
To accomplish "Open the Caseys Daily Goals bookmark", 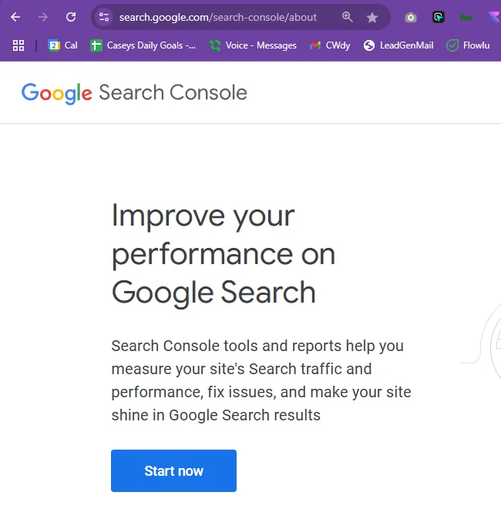I will [143, 45].
